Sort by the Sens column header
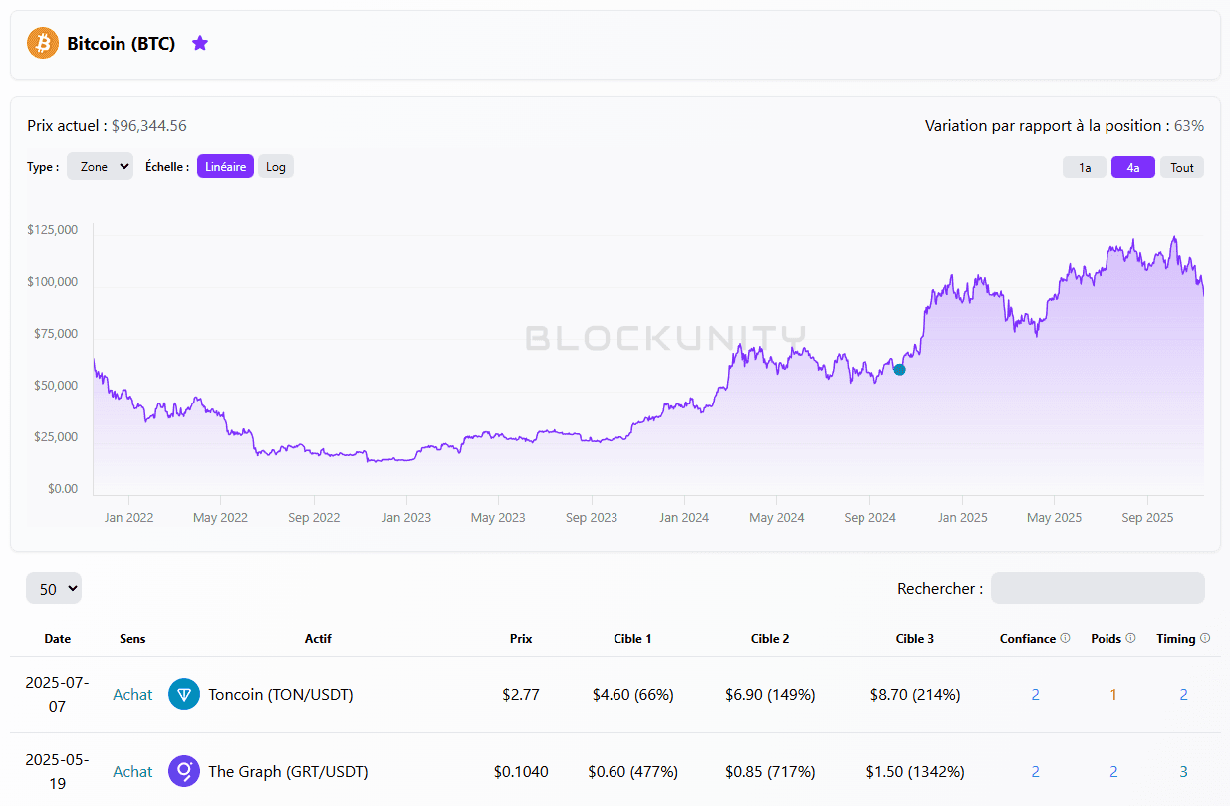This screenshot has width=1230, height=806. click(132, 638)
